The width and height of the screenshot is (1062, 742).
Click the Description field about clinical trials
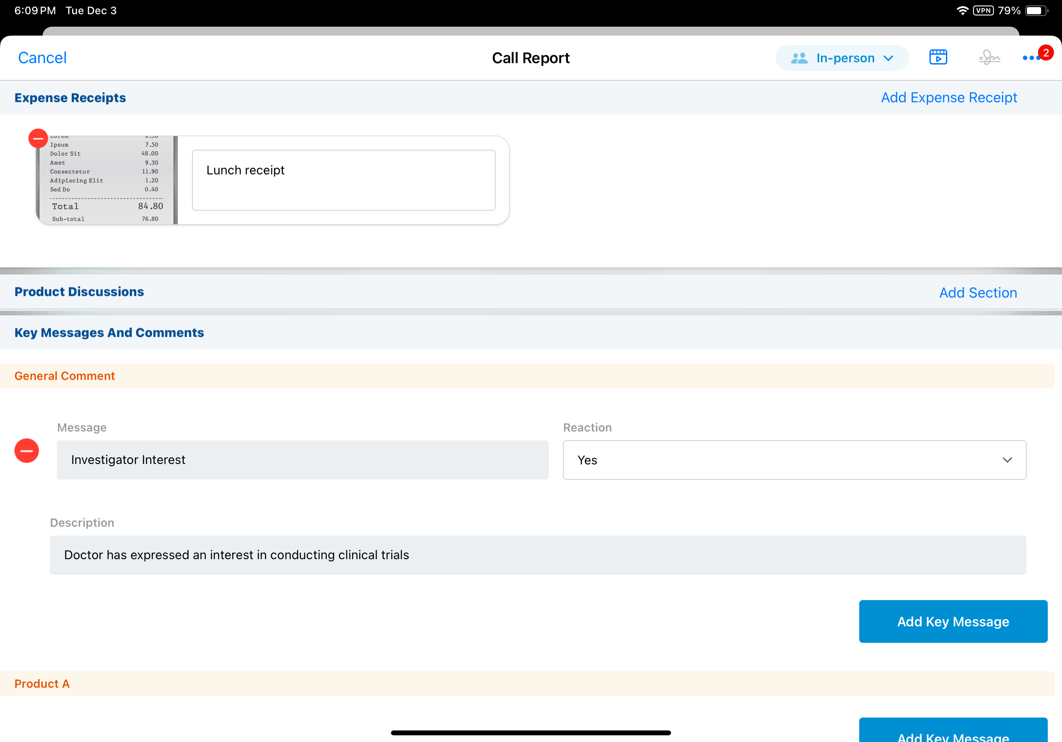pyautogui.click(x=538, y=555)
